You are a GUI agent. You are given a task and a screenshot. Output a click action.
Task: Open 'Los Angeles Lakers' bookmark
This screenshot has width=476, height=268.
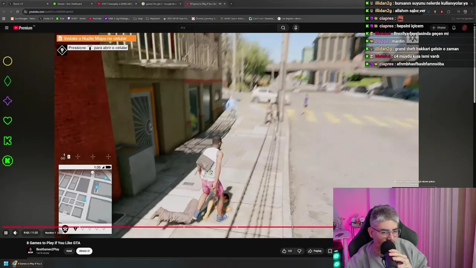(x=290, y=18)
